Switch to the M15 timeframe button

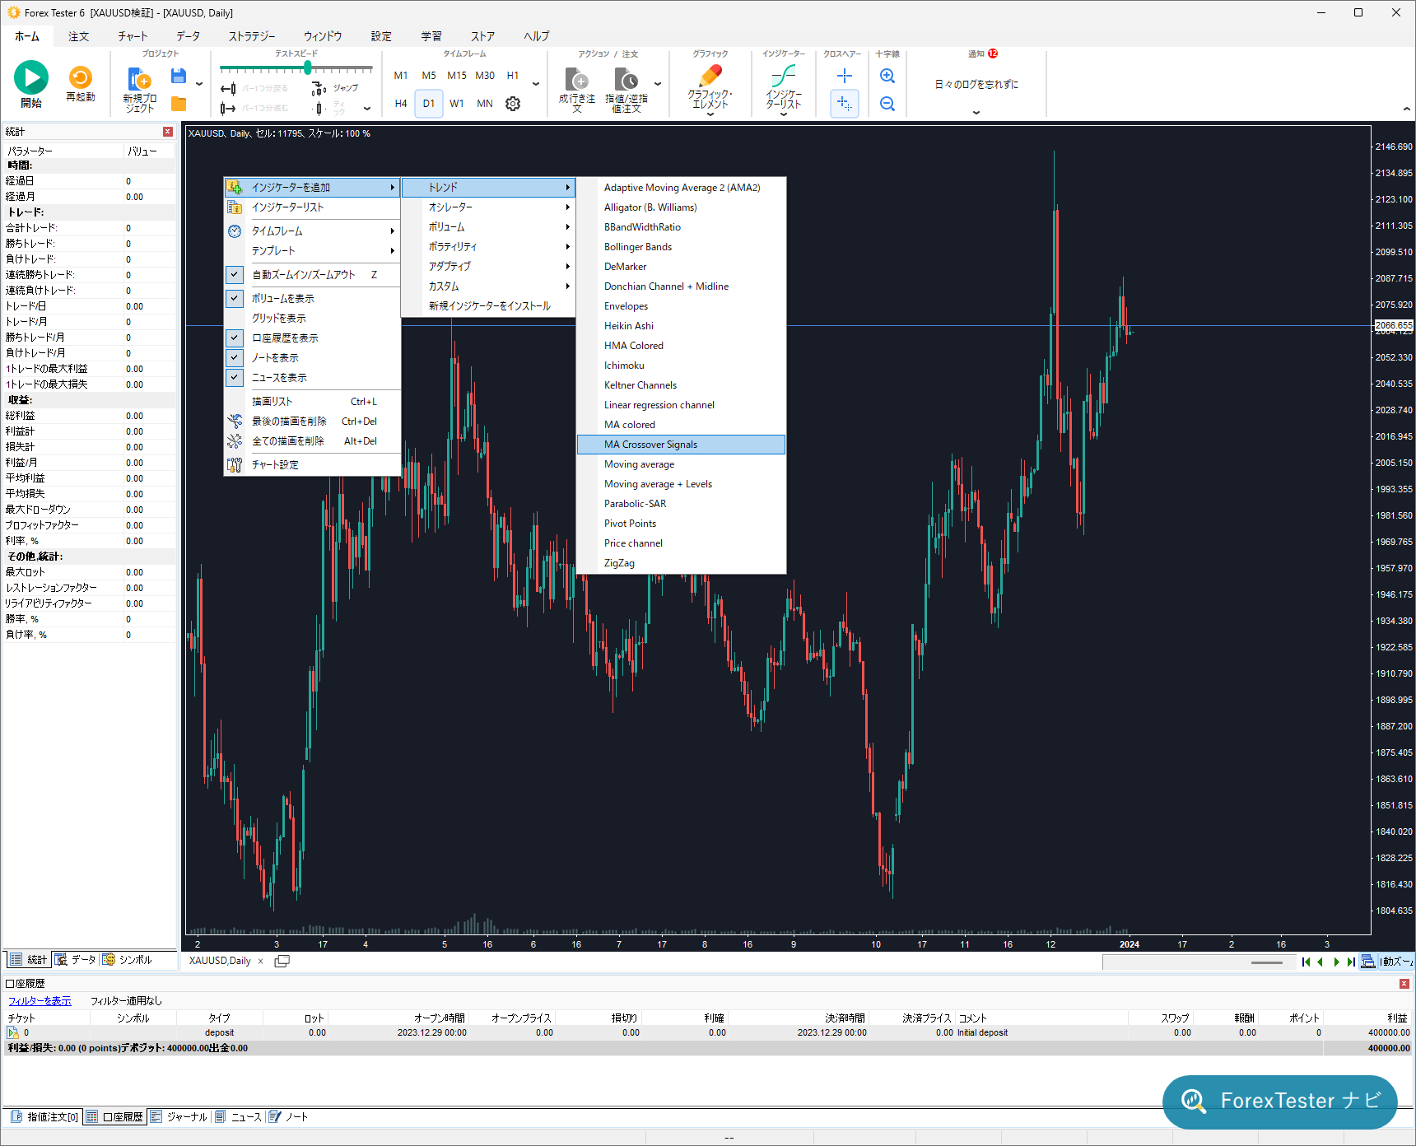pyautogui.click(x=457, y=76)
